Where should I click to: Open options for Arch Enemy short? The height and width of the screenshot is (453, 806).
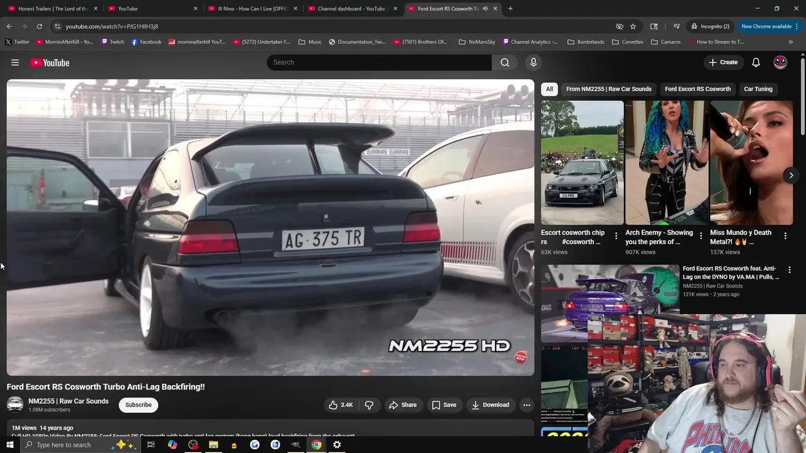coord(700,236)
